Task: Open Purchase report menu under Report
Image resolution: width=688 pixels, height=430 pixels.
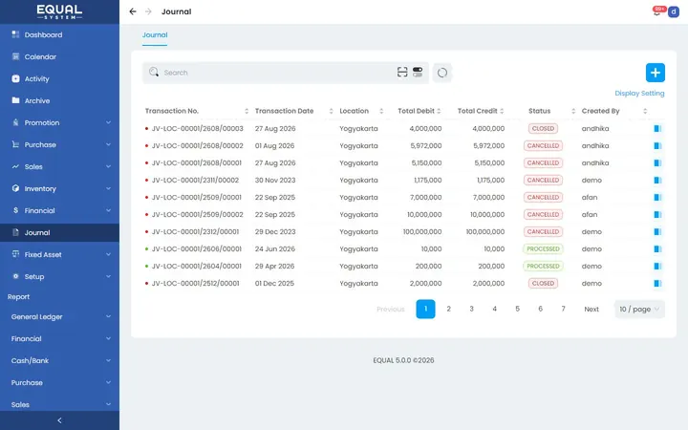Action: [x=59, y=382]
